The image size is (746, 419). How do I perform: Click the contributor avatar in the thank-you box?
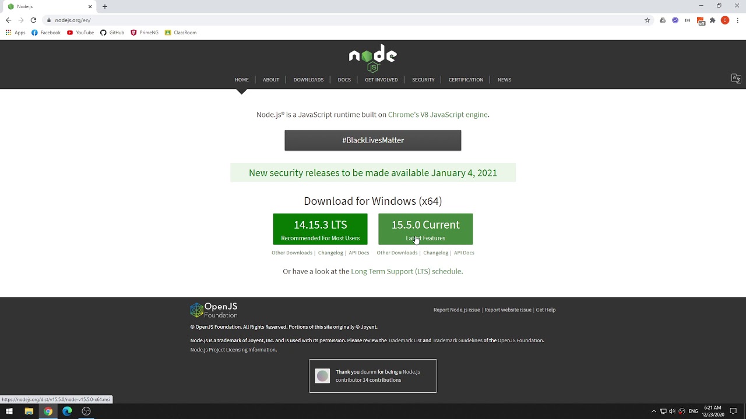pos(322,376)
